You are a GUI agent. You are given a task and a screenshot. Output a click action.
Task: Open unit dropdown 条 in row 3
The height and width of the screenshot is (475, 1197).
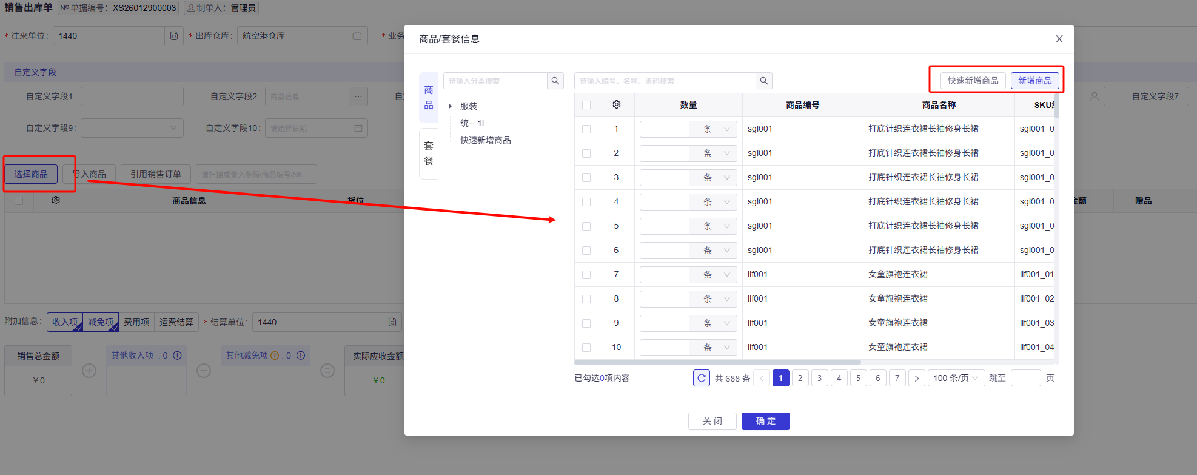click(x=713, y=178)
